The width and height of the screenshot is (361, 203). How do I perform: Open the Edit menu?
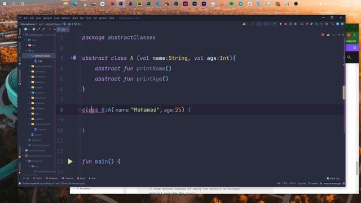tap(32, 18)
